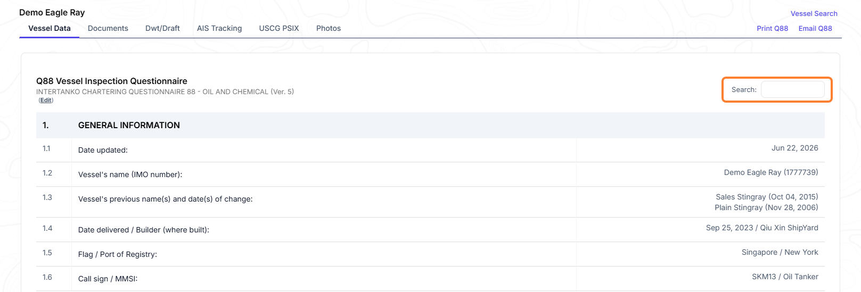
Task: Open the Dwt/Draft tab
Action: 162,28
